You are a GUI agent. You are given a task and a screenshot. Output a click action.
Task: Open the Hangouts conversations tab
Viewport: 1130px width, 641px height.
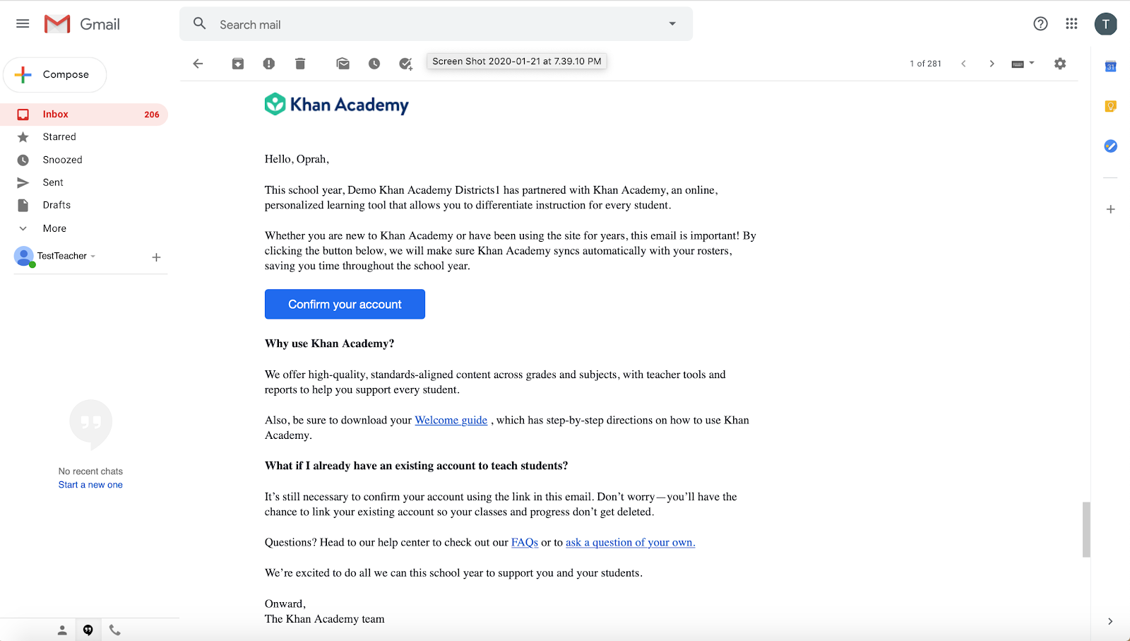click(88, 630)
